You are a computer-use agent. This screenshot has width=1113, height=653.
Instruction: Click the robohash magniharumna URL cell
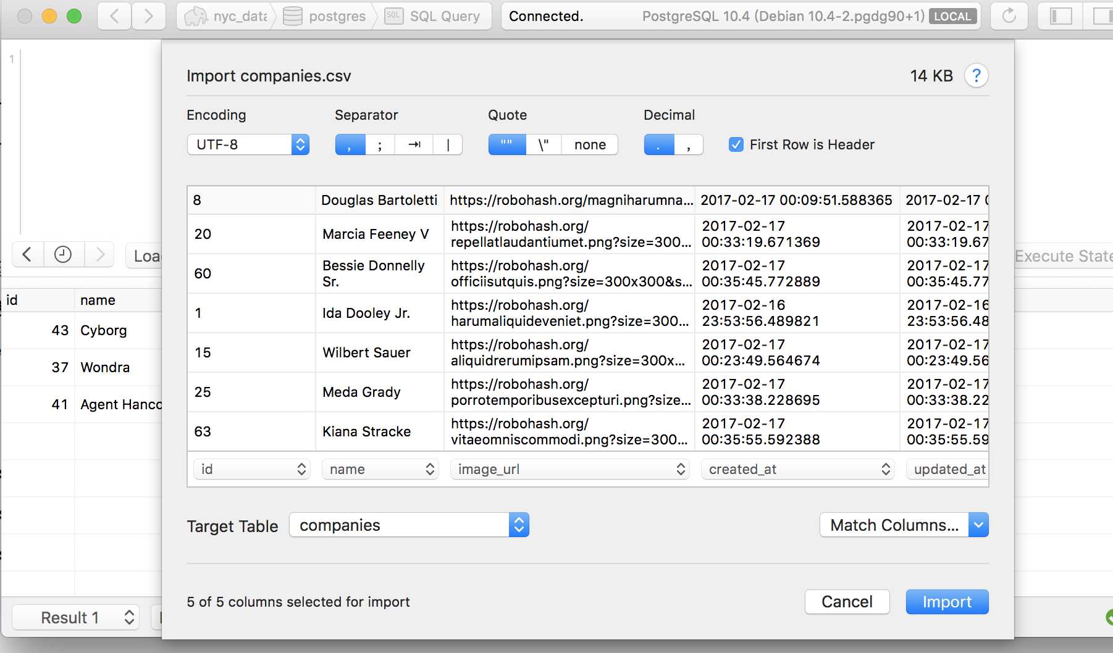pos(569,200)
